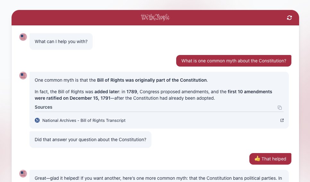Click the Sources heading

click(x=44, y=107)
